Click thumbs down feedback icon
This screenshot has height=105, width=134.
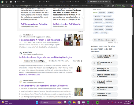pyautogui.click(x=117, y=42)
